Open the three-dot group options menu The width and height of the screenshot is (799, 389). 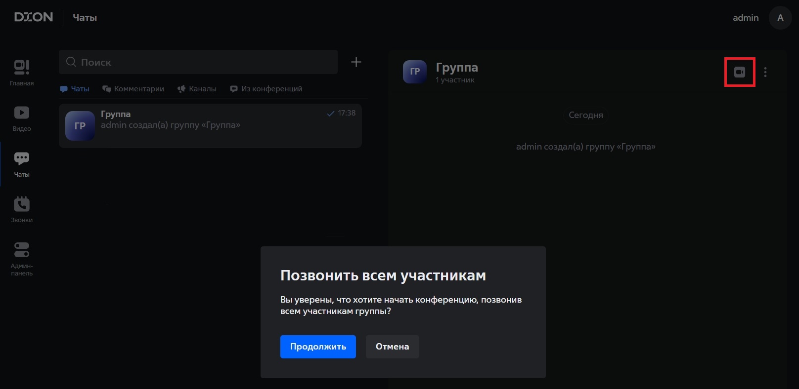point(765,72)
